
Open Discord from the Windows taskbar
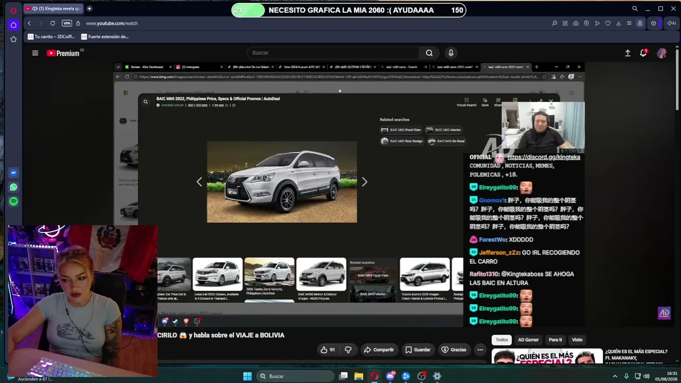391,376
